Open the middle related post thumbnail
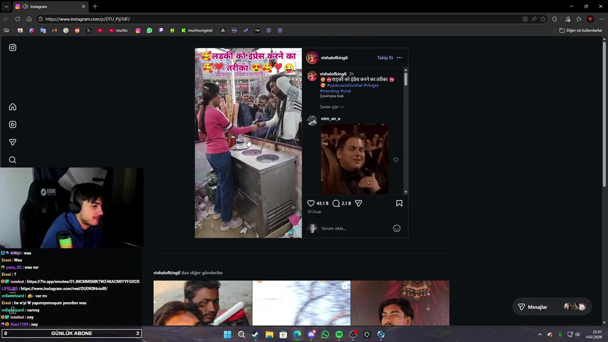The height and width of the screenshot is (342, 608). click(x=302, y=303)
